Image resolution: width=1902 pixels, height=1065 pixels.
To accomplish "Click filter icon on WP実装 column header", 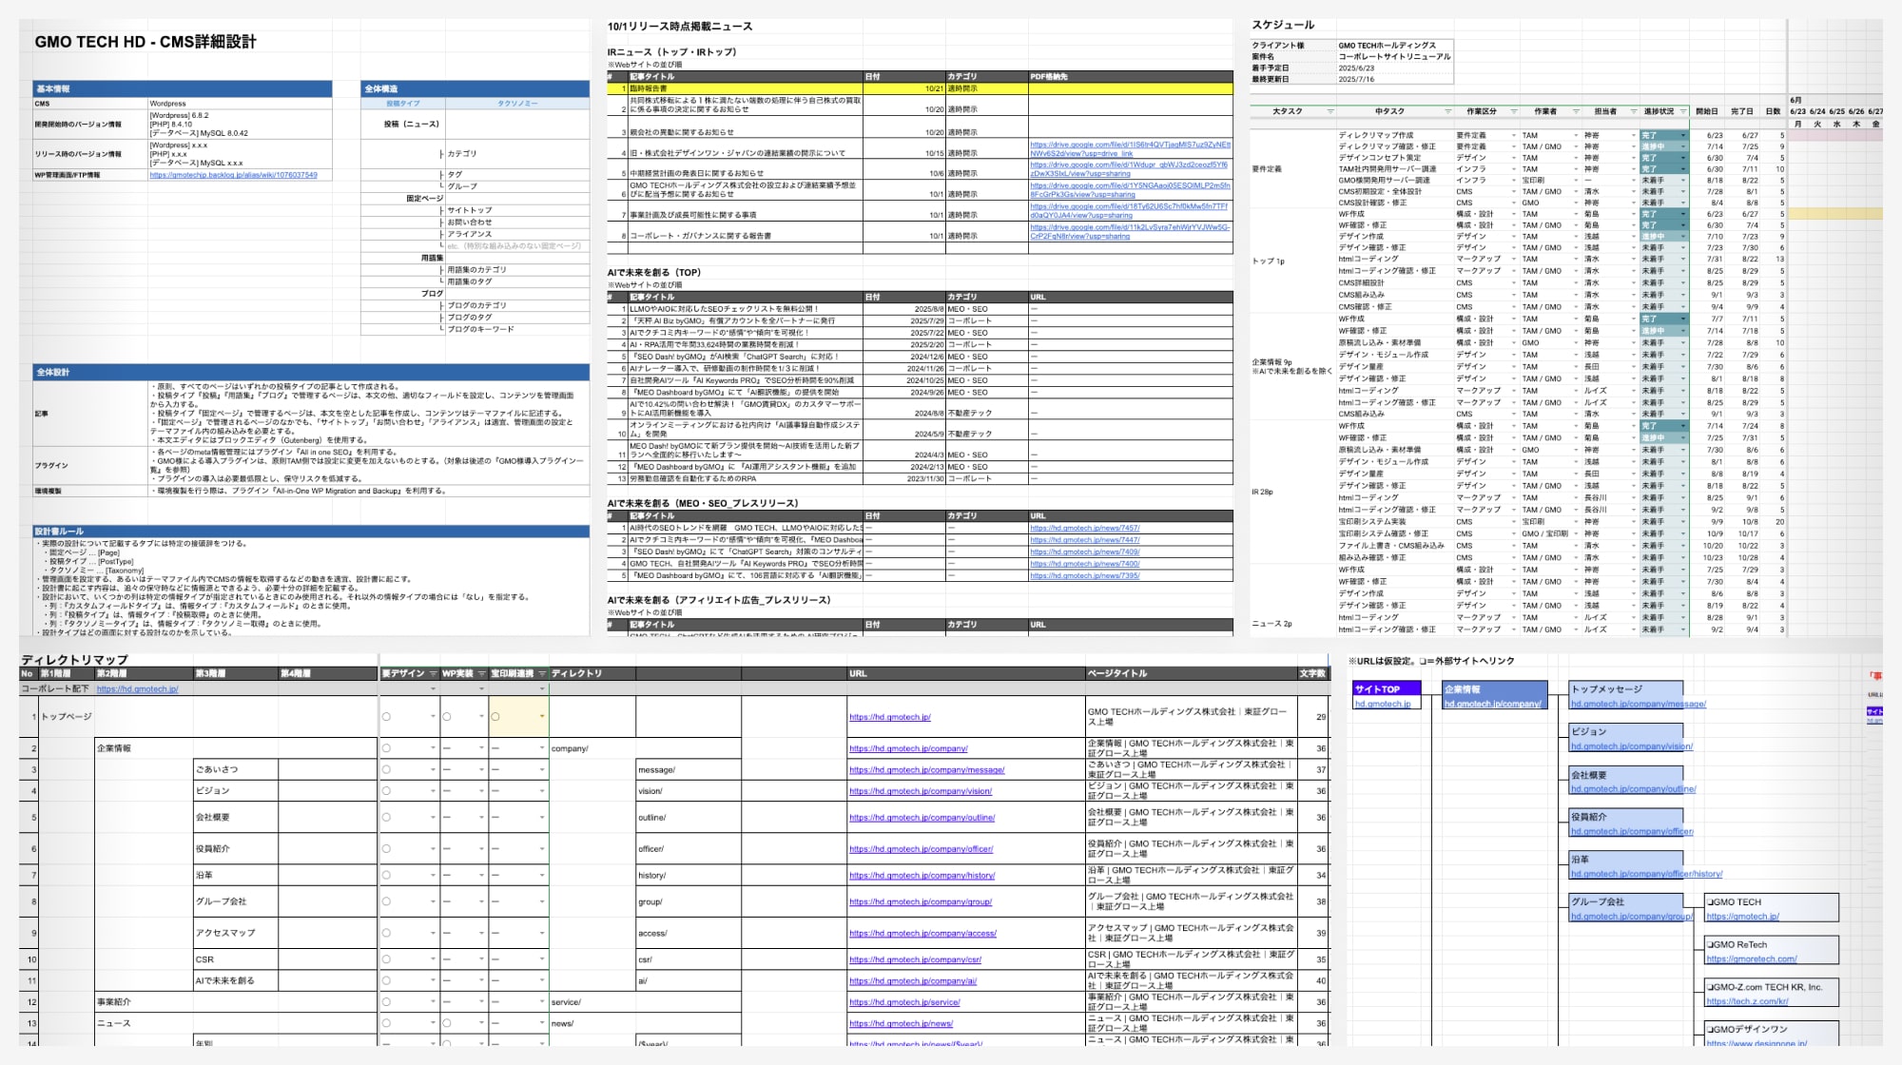I will coord(481,673).
